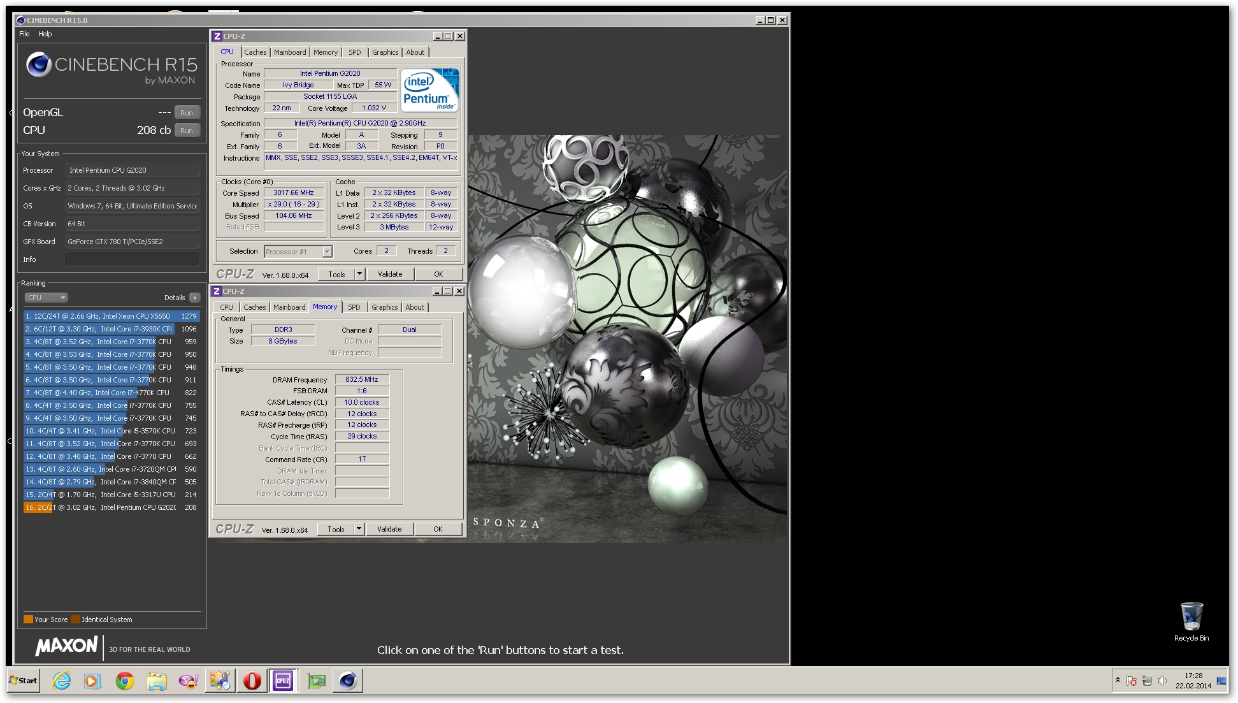Viewport: 1238px width, 703px height.
Task: Click the Cinebench window title icon
Action: [x=21, y=20]
